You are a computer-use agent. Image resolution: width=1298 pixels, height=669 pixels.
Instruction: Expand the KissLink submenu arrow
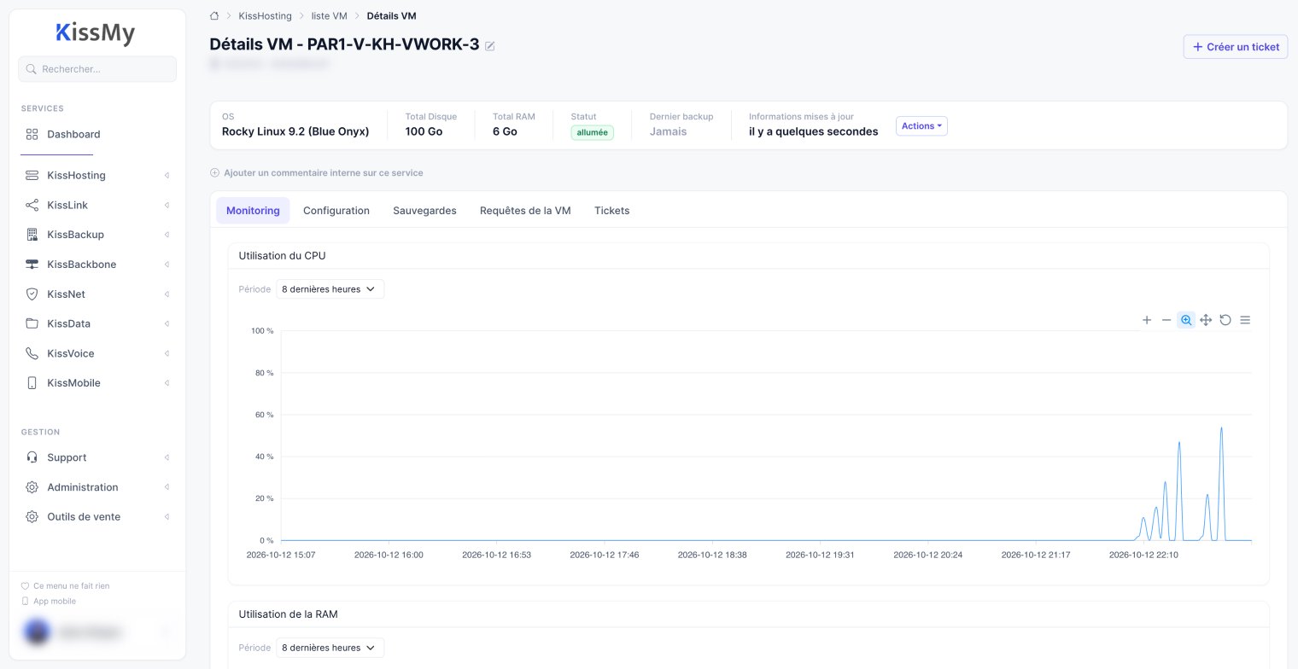(x=167, y=206)
